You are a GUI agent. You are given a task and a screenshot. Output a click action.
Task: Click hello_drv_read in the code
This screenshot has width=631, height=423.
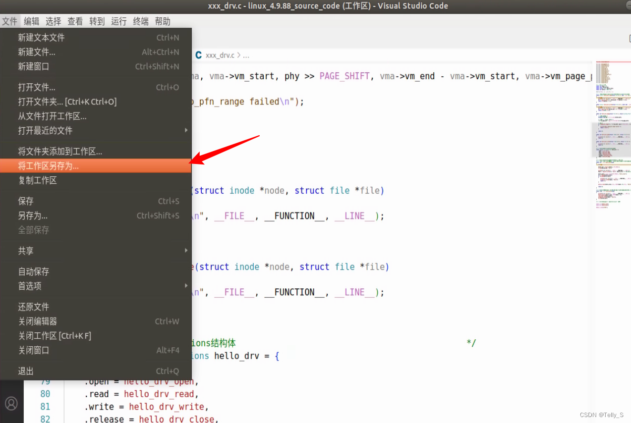160,394
